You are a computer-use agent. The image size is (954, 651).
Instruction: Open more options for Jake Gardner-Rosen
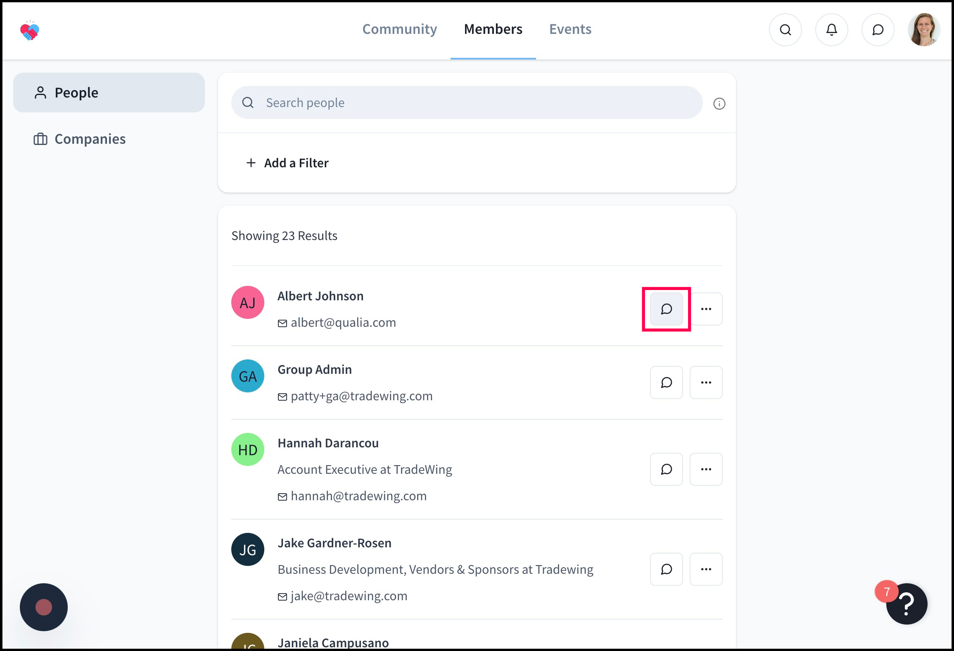pyautogui.click(x=706, y=569)
